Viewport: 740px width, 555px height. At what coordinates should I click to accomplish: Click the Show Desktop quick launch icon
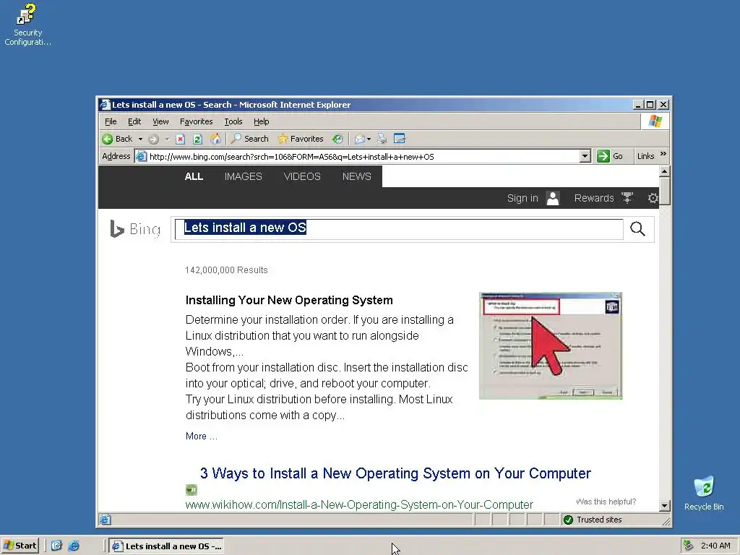pyautogui.click(x=56, y=546)
